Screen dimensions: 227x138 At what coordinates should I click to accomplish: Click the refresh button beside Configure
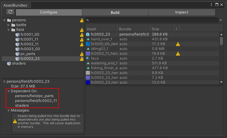click(10, 12)
